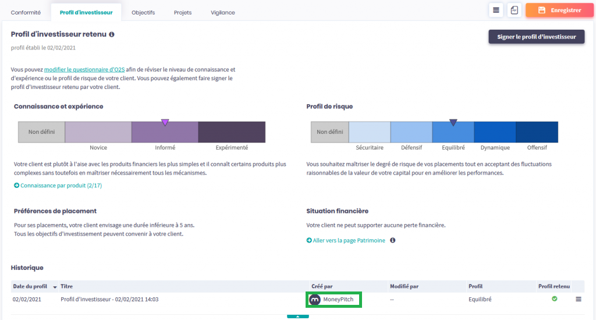Click Signer le profil d'investisseur button
This screenshot has height=320, width=596.
point(536,37)
